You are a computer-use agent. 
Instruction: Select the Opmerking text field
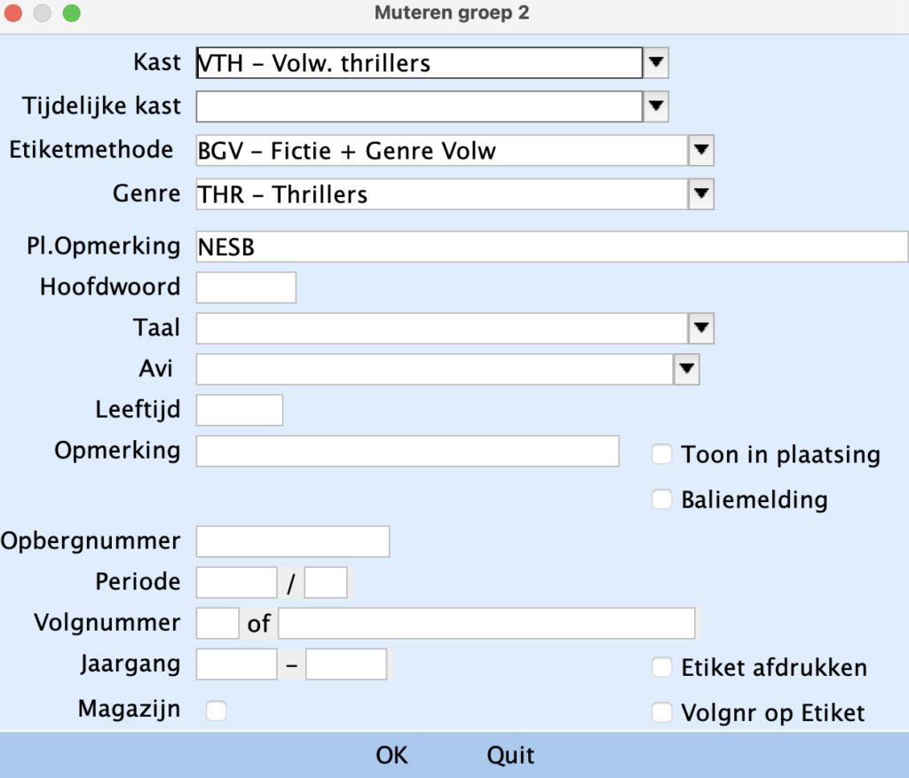(407, 451)
